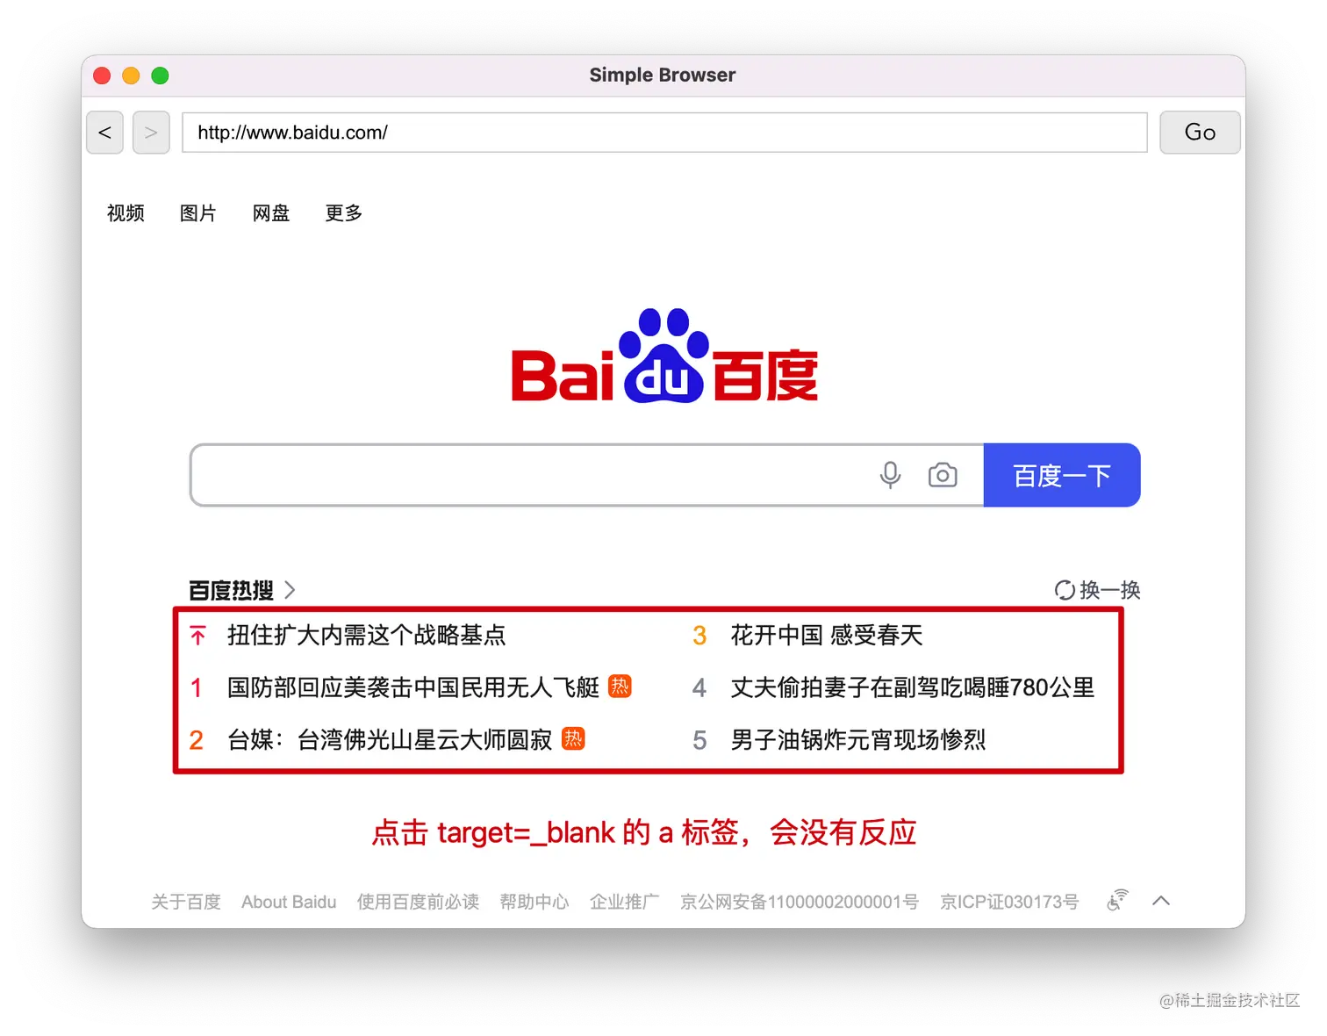Open camera image search icon
This screenshot has height=1036, width=1327.
click(943, 475)
